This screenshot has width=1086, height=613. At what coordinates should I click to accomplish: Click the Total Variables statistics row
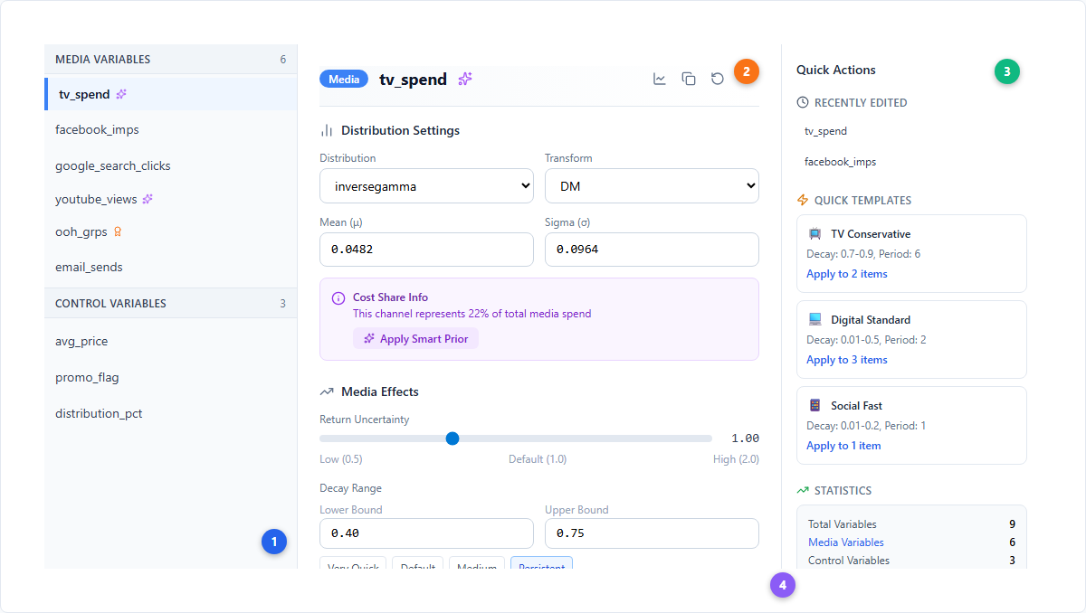911,524
